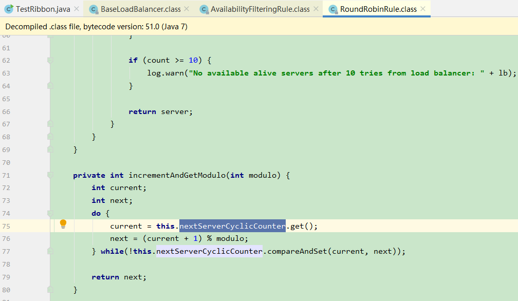The image size is (518, 301).
Task: Collapse fold marker at line 69
Action: [x=50, y=149]
